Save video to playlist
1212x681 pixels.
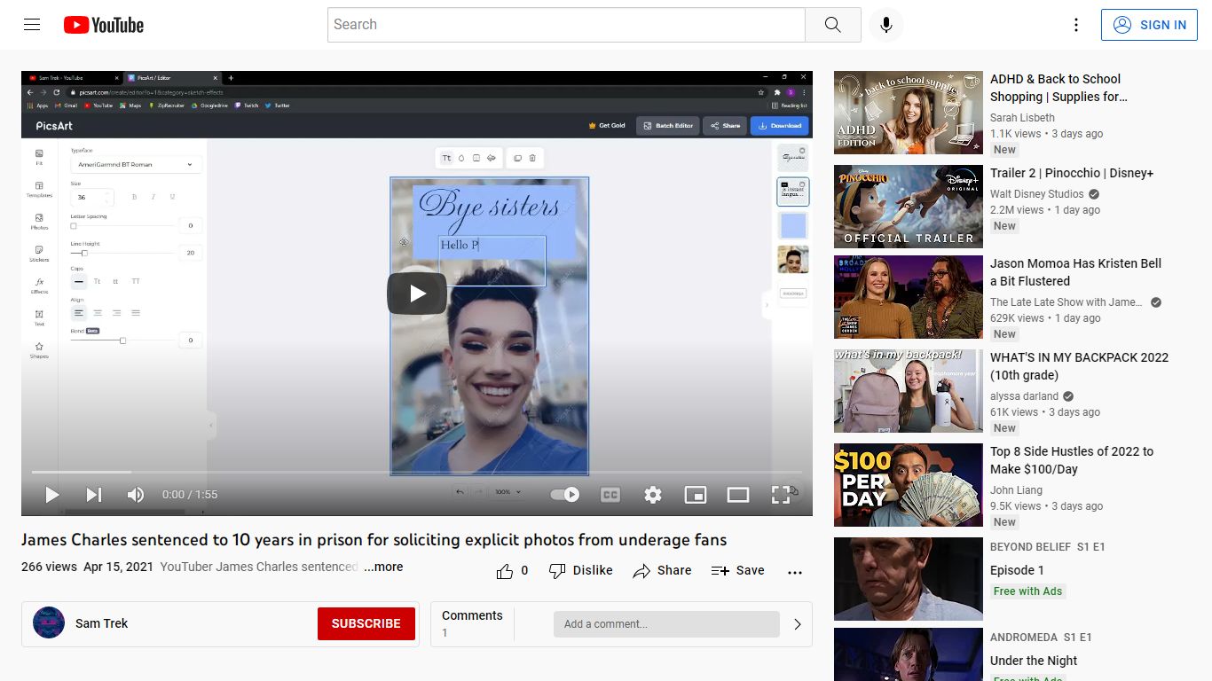(x=738, y=571)
